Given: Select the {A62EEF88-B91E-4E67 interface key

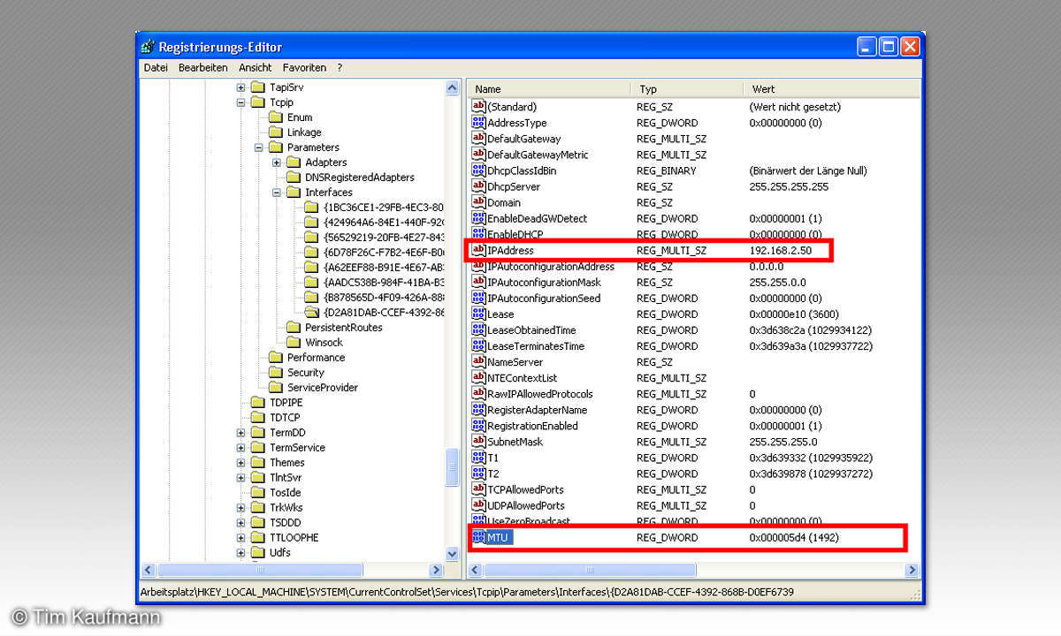Looking at the screenshot, I should click(x=383, y=268).
